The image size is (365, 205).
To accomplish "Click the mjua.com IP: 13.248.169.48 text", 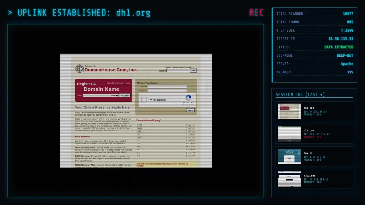I will pyautogui.click(x=316, y=179).
